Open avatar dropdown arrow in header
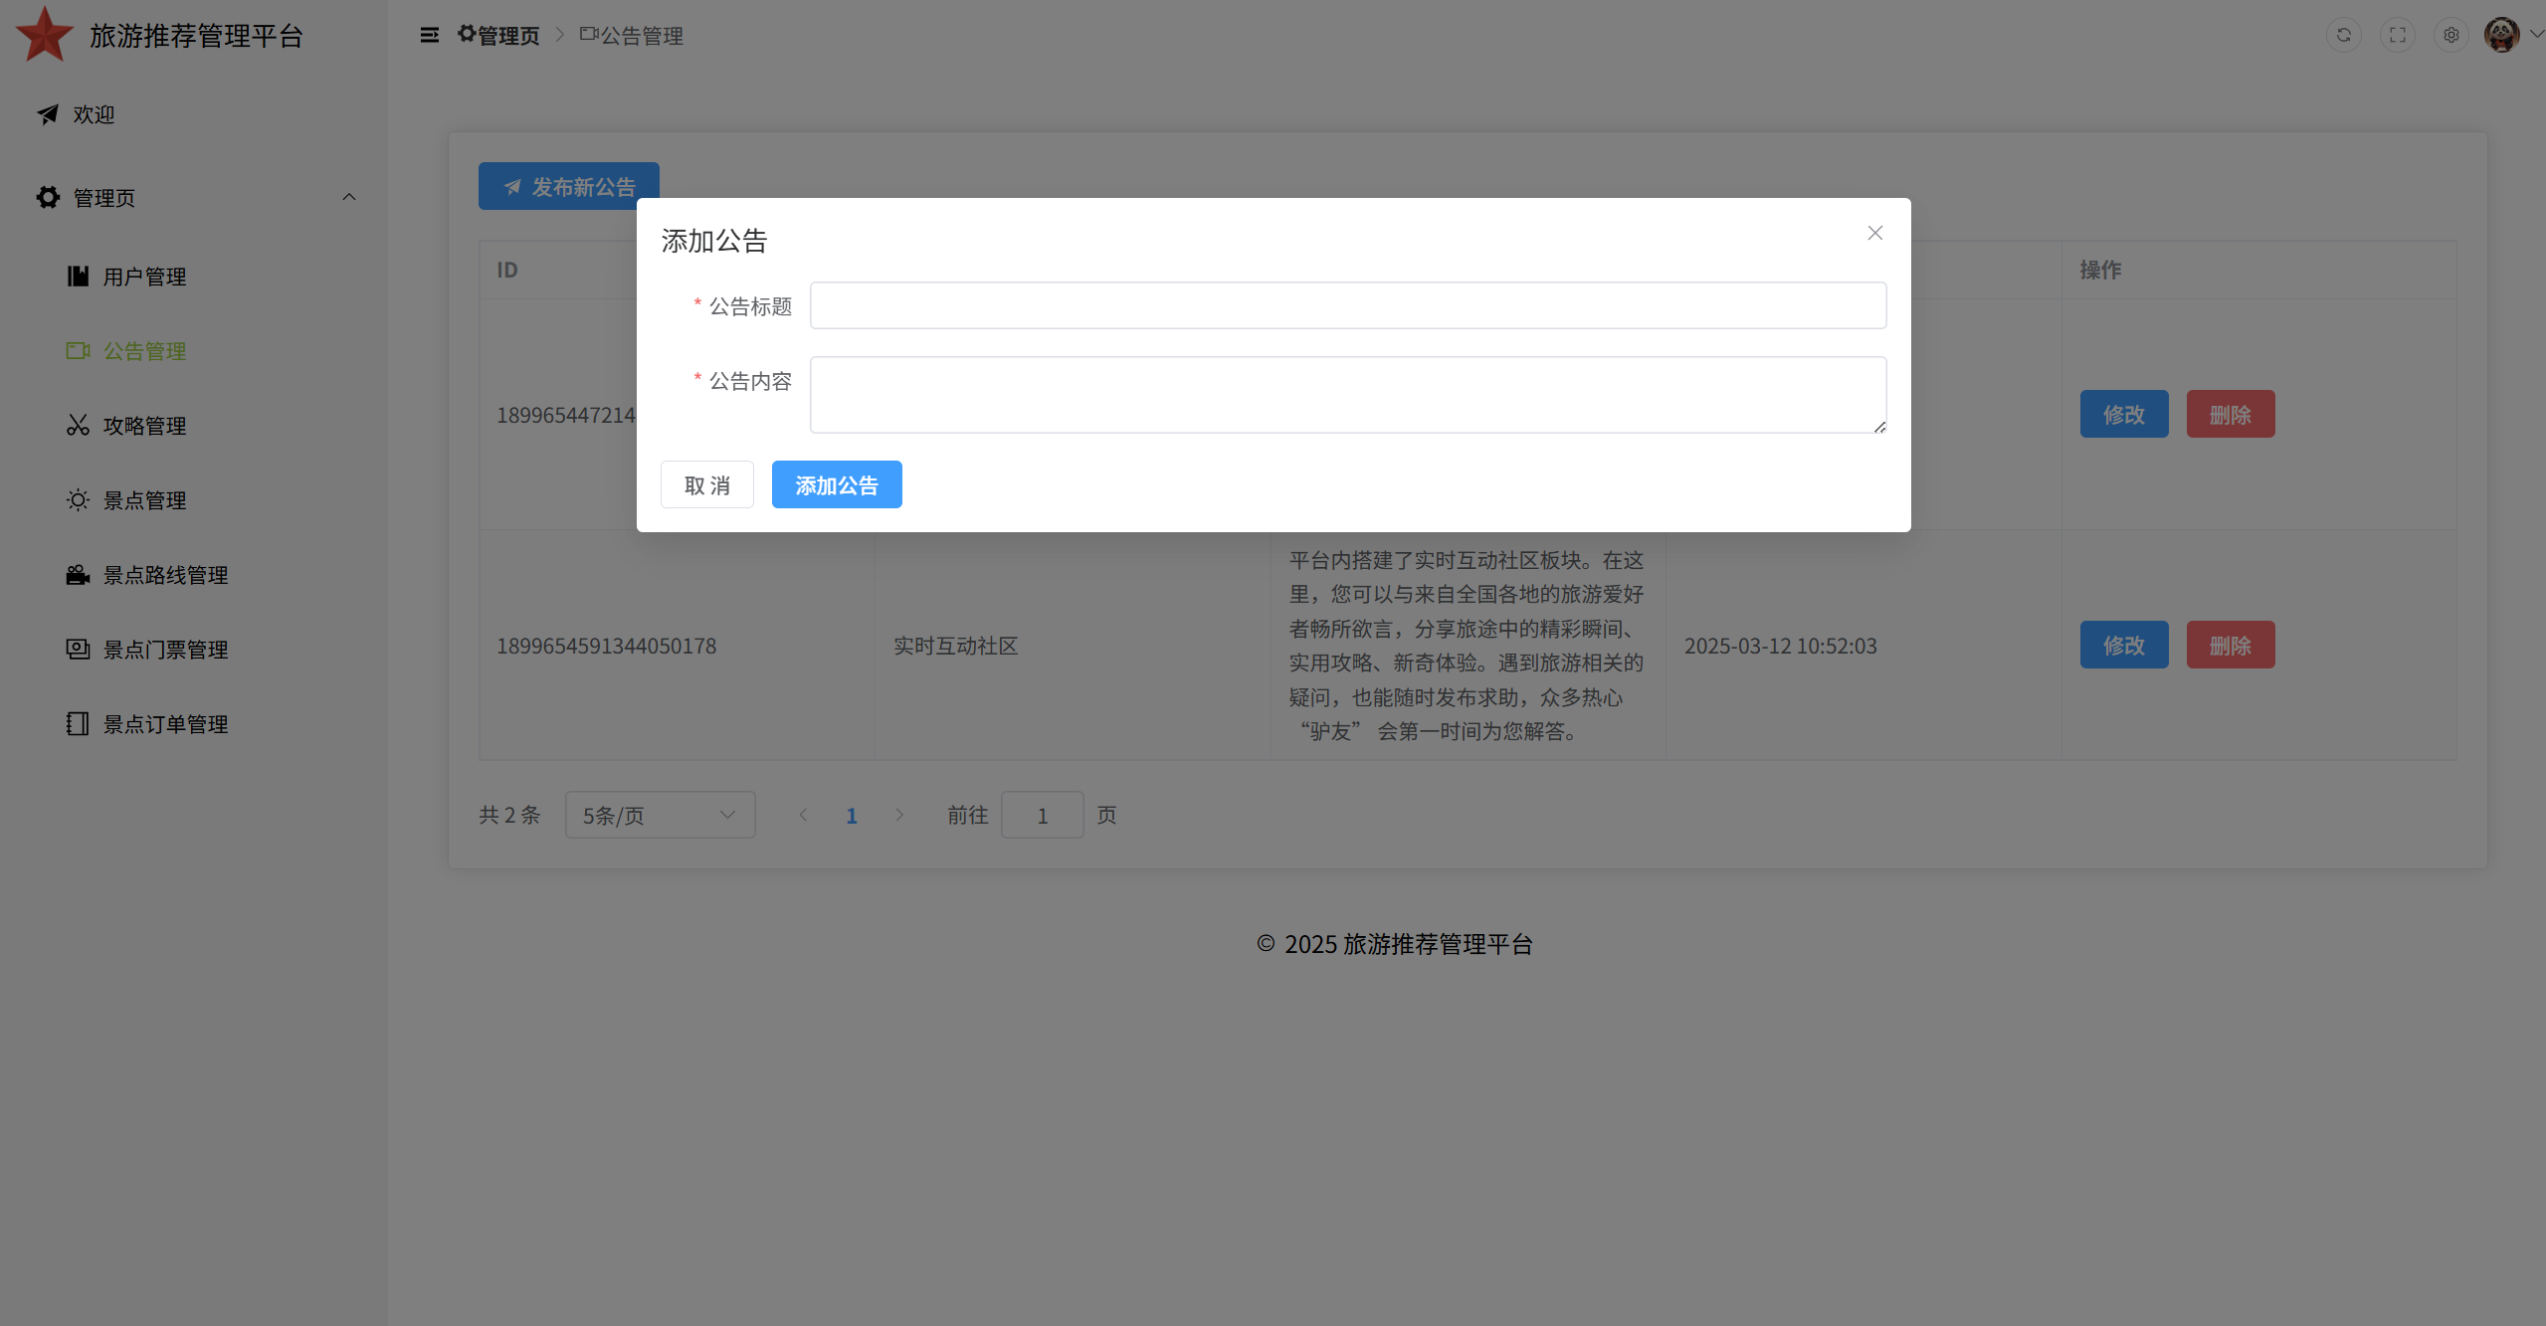Image resolution: width=2546 pixels, height=1326 pixels. (x=2536, y=34)
